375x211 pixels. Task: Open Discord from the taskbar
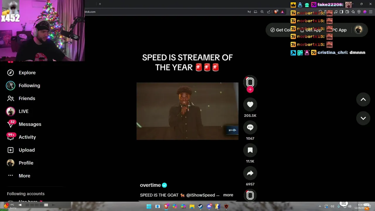tap(209, 206)
